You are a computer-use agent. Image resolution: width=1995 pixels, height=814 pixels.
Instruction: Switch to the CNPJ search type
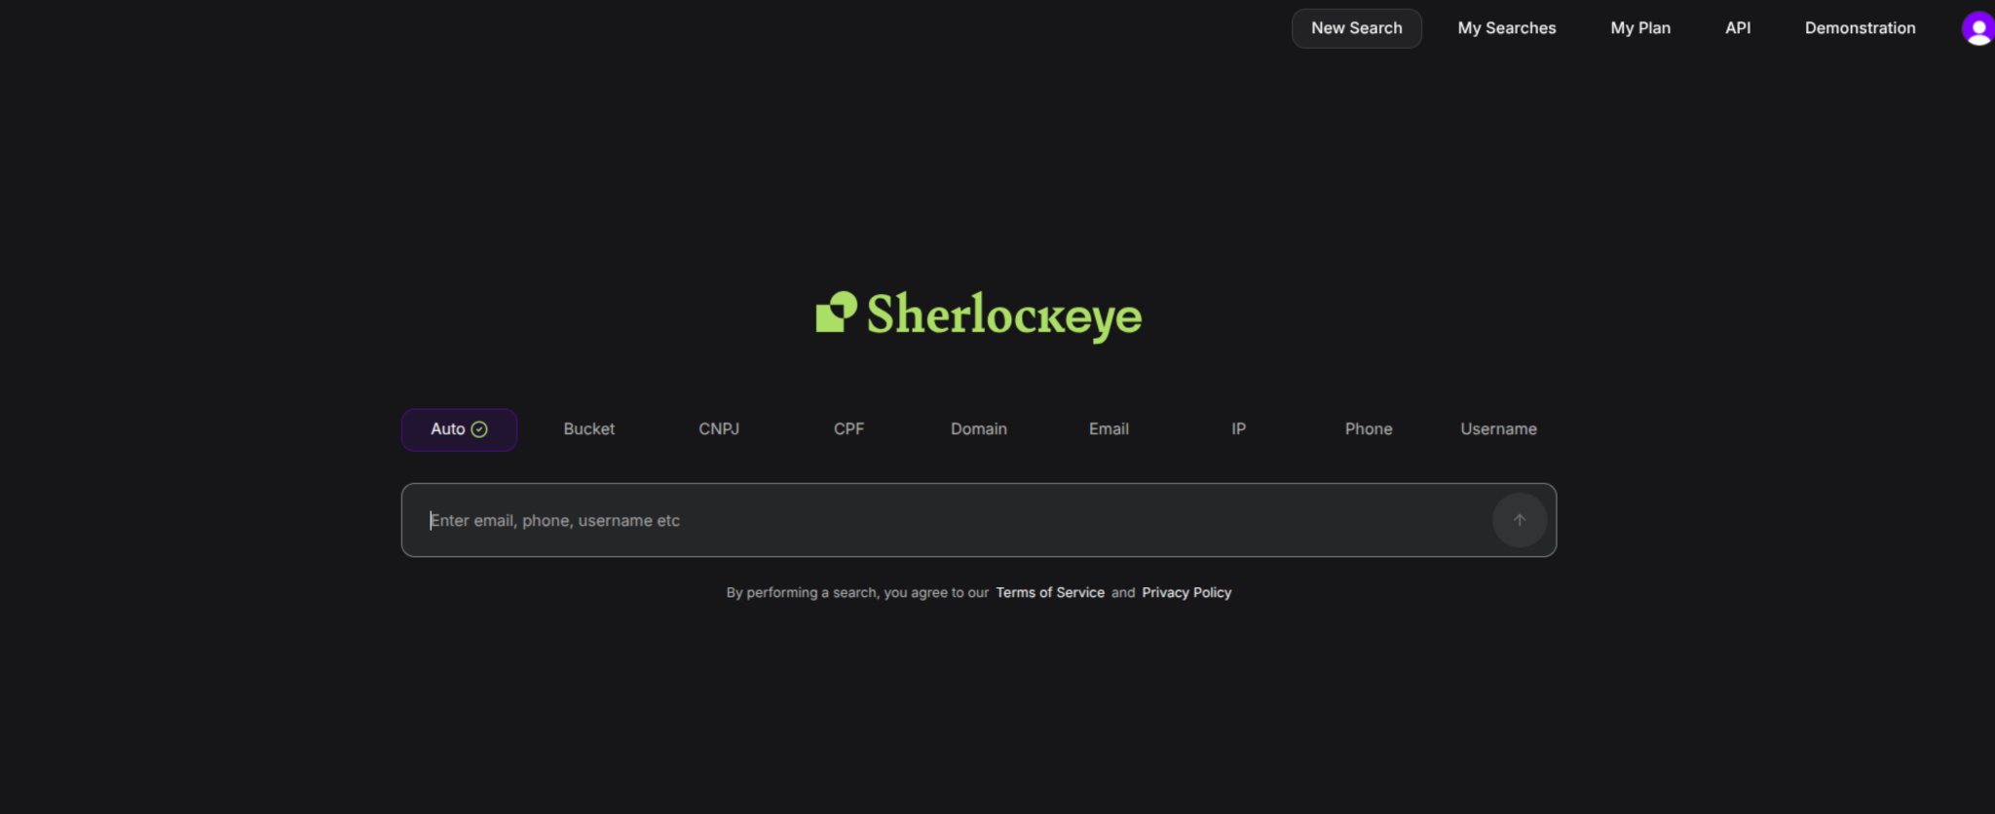click(719, 429)
